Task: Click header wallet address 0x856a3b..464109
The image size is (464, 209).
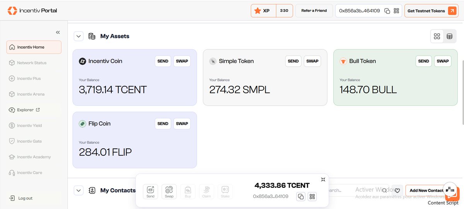Action: 359,11
